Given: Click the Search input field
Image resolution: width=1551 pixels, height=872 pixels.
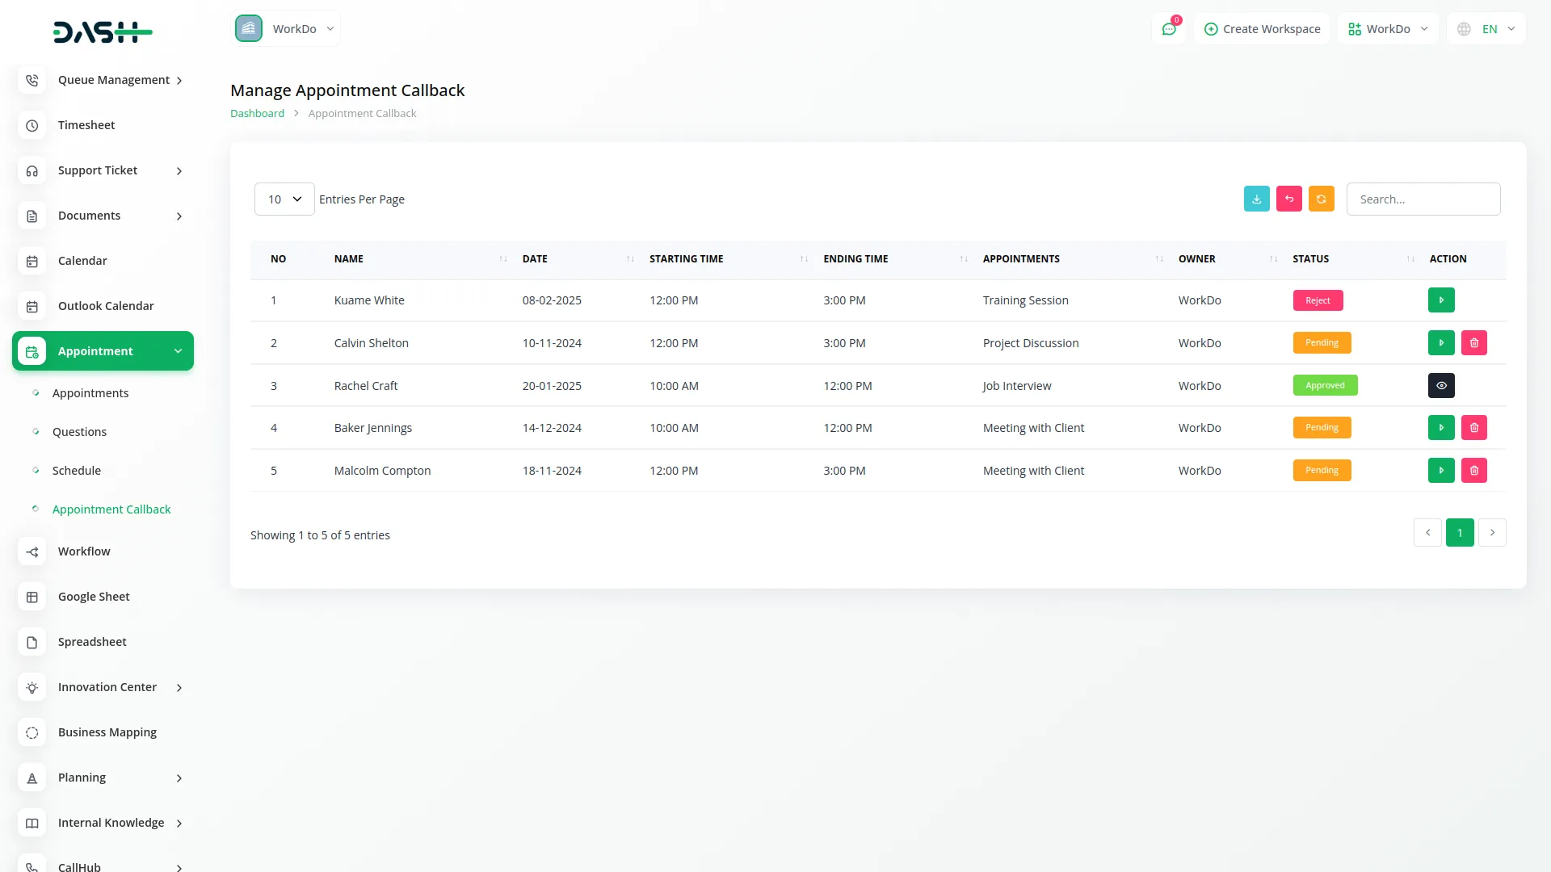Looking at the screenshot, I should pos(1423,199).
